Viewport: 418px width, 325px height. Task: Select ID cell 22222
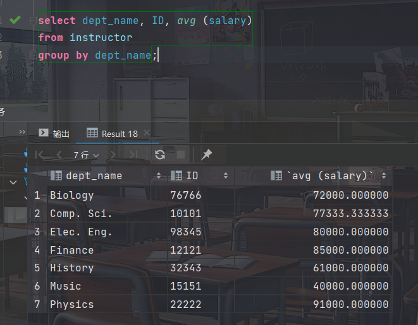pos(201,305)
